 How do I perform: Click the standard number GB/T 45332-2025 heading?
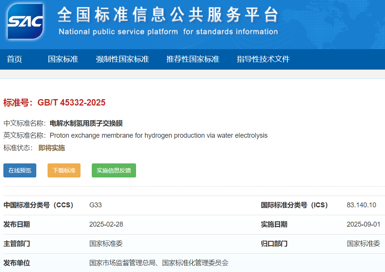[x=54, y=103]
